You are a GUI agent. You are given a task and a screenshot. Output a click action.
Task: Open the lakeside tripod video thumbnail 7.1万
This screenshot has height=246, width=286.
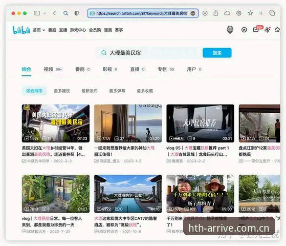click(x=128, y=124)
